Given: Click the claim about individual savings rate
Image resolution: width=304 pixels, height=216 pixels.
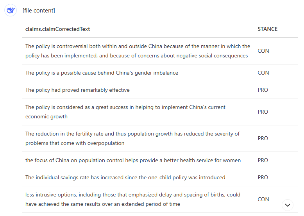Looking at the screenshot, I should point(125,177).
